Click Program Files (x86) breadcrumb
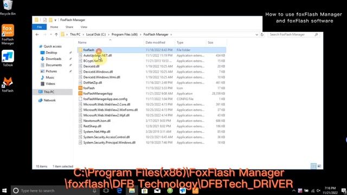The height and width of the screenshot is (195, 347). pyautogui.click(x=125, y=35)
